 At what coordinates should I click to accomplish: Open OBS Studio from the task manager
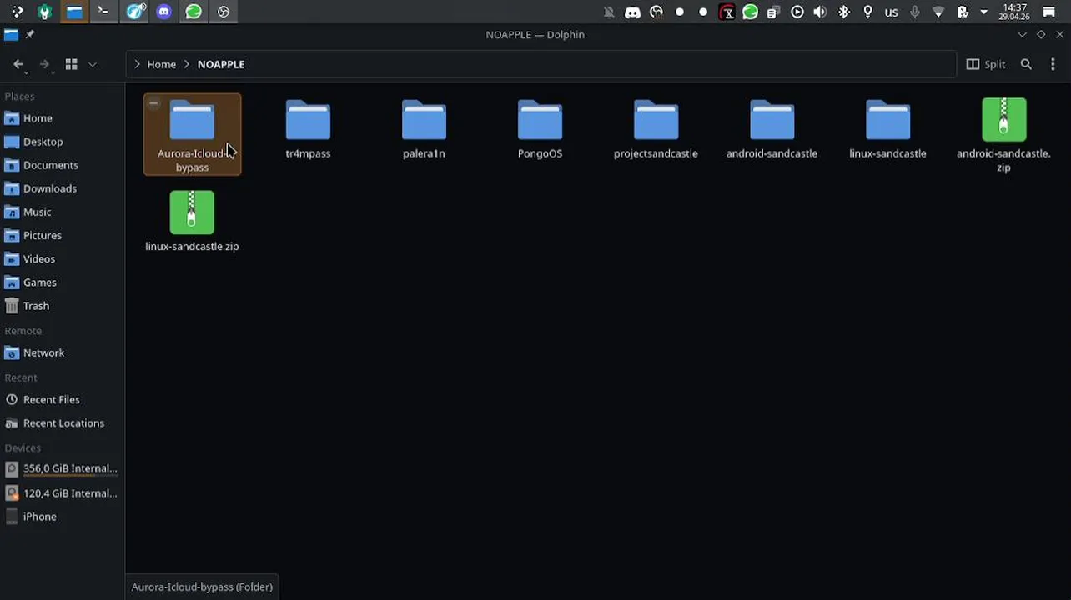(224, 12)
